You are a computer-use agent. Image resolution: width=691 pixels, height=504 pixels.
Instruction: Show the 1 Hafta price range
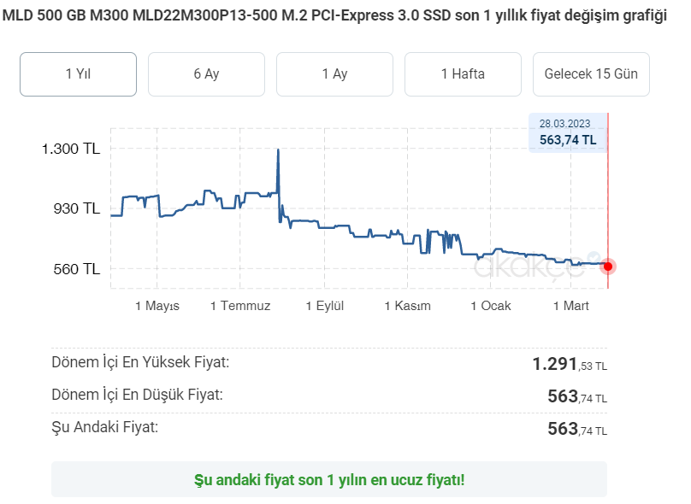463,74
